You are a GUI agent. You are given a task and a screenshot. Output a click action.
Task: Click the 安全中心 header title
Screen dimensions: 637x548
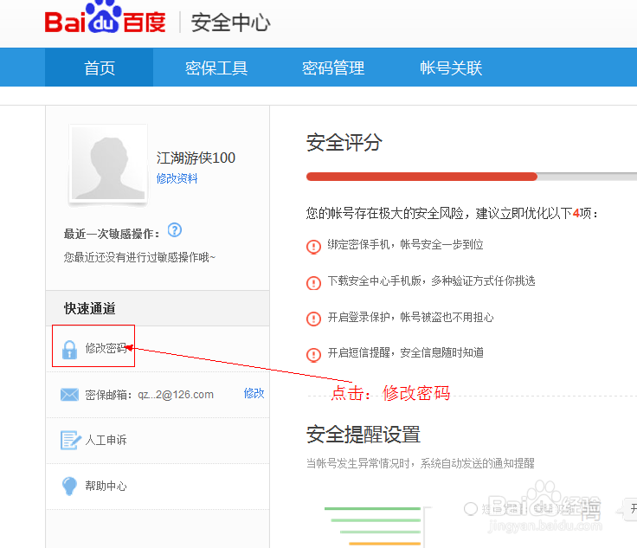[231, 23]
